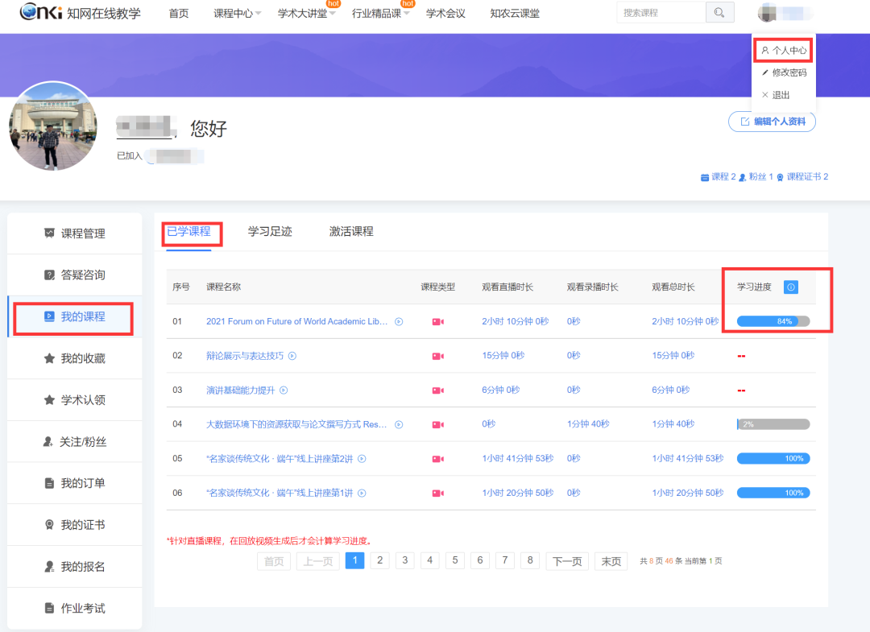The height and width of the screenshot is (632, 870).
Task: Click the 课程 2 stat link
Action: tap(718, 177)
